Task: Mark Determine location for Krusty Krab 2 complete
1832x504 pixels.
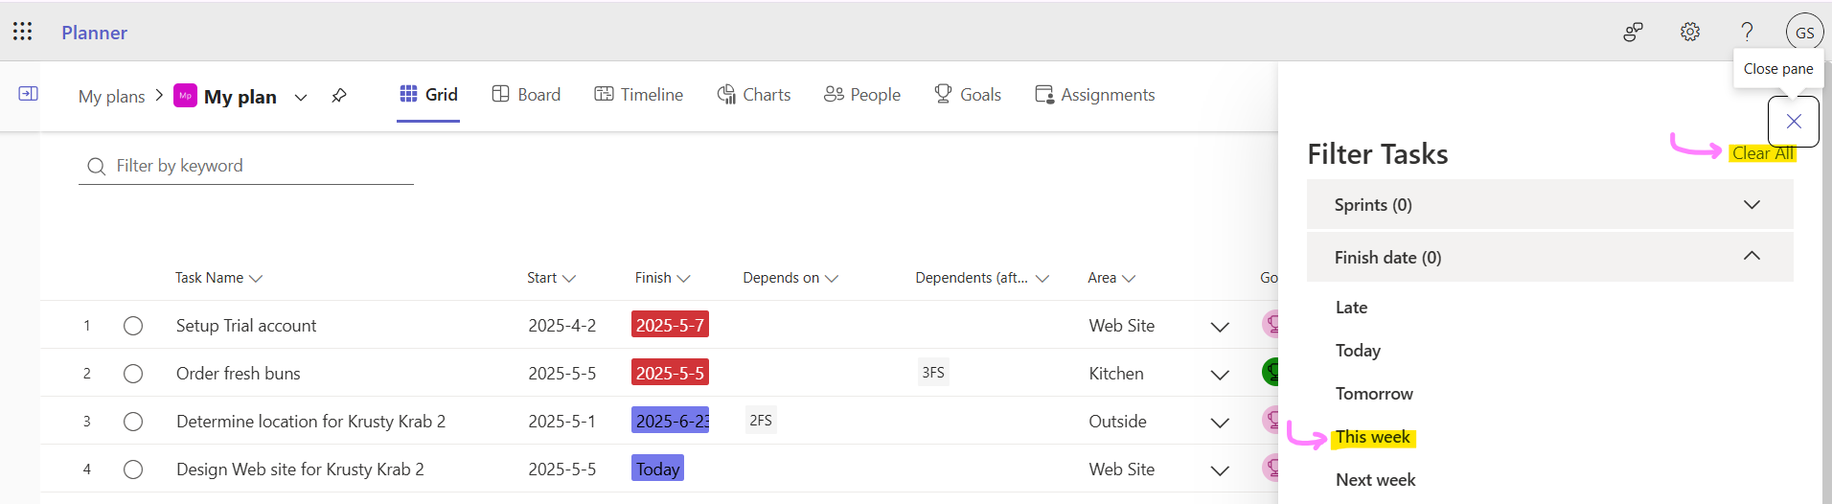Action: pos(133,422)
